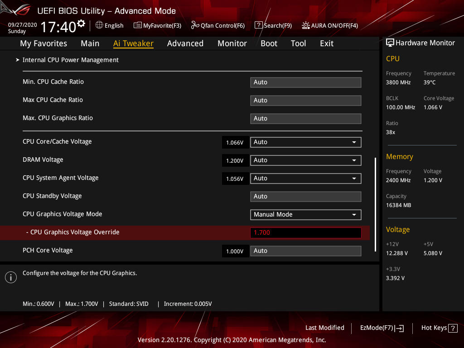Image resolution: width=464 pixels, height=348 pixels.
Task: Open Qfan Control fan icon
Action: pyautogui.click(x=195, y=25)
